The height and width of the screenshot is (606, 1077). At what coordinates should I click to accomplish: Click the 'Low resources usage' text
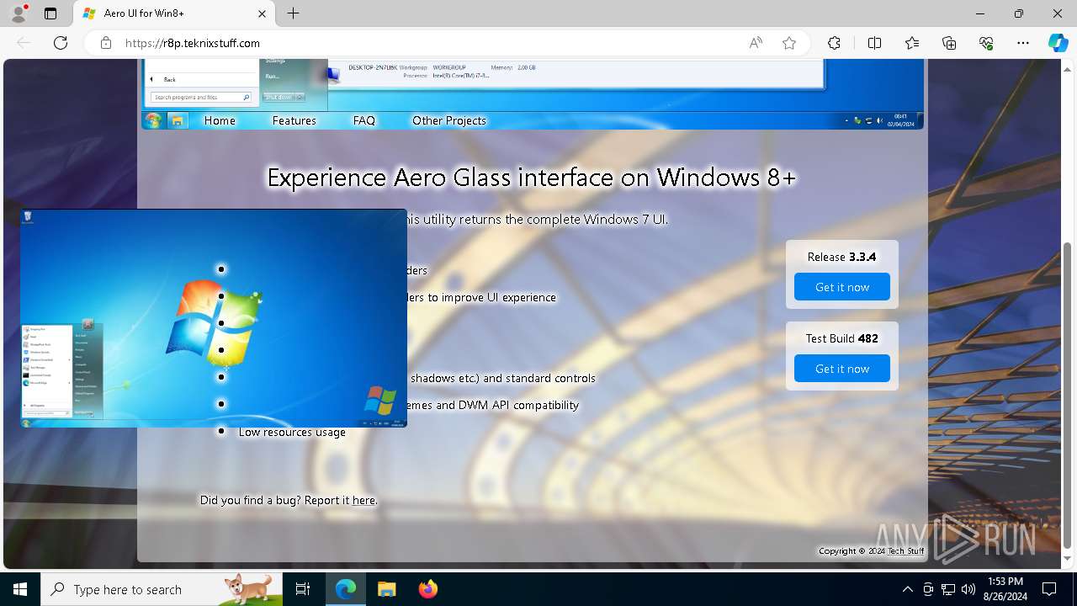pos(292,432)
